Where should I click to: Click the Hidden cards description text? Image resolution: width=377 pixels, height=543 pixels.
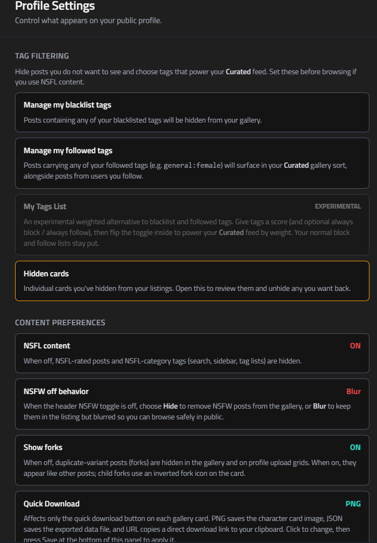pyautogui.click(x=187, y=288)
